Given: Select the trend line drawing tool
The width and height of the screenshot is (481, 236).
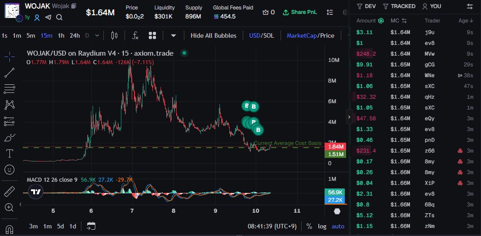Looking at the screenshot, I should click(9, 73).
